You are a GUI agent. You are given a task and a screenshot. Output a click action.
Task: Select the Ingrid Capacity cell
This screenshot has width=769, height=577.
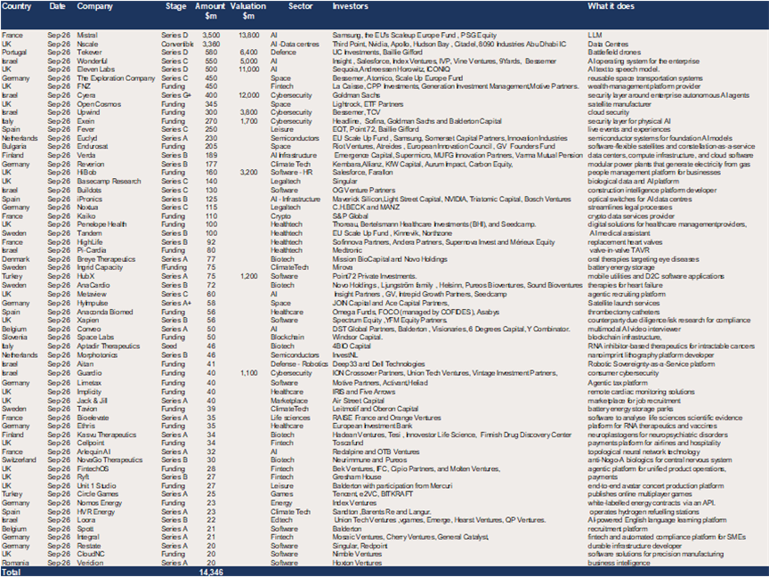point(100,267)
